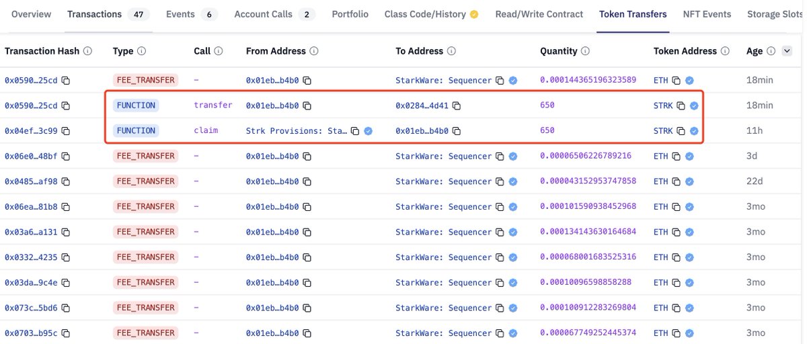Copy transaction hash 0x0332…4235

pyautogui.click(x=66, y=257)
